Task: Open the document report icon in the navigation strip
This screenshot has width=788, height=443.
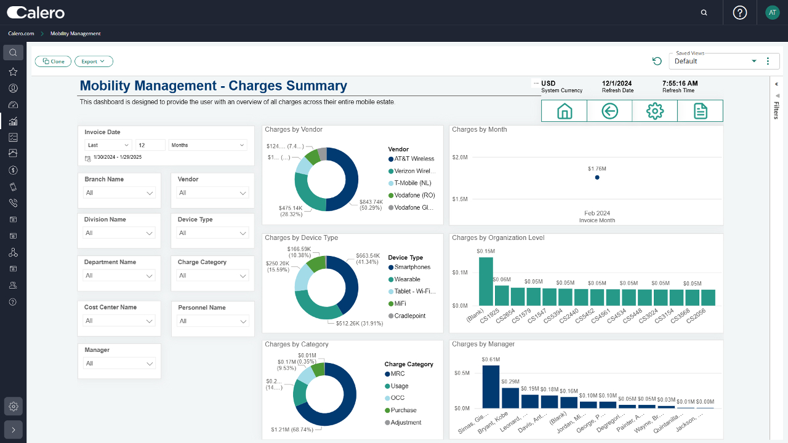Action: tap(700, 111)
